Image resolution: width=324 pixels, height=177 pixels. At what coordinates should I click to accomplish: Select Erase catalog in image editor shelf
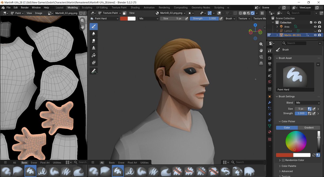(x=34, y=162)
